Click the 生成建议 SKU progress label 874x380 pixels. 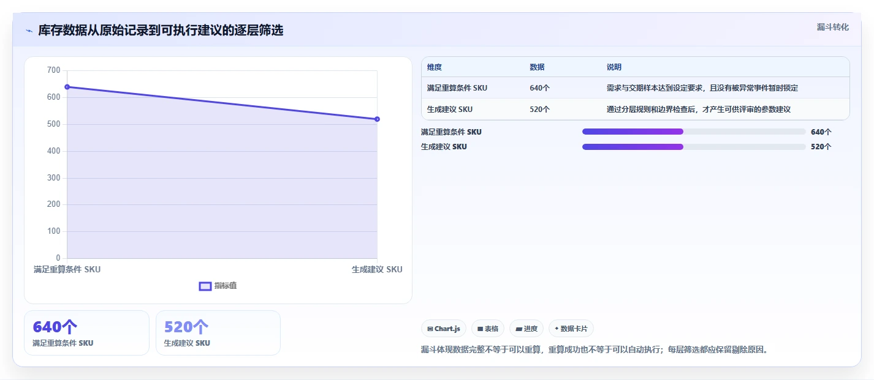(444, 147)
